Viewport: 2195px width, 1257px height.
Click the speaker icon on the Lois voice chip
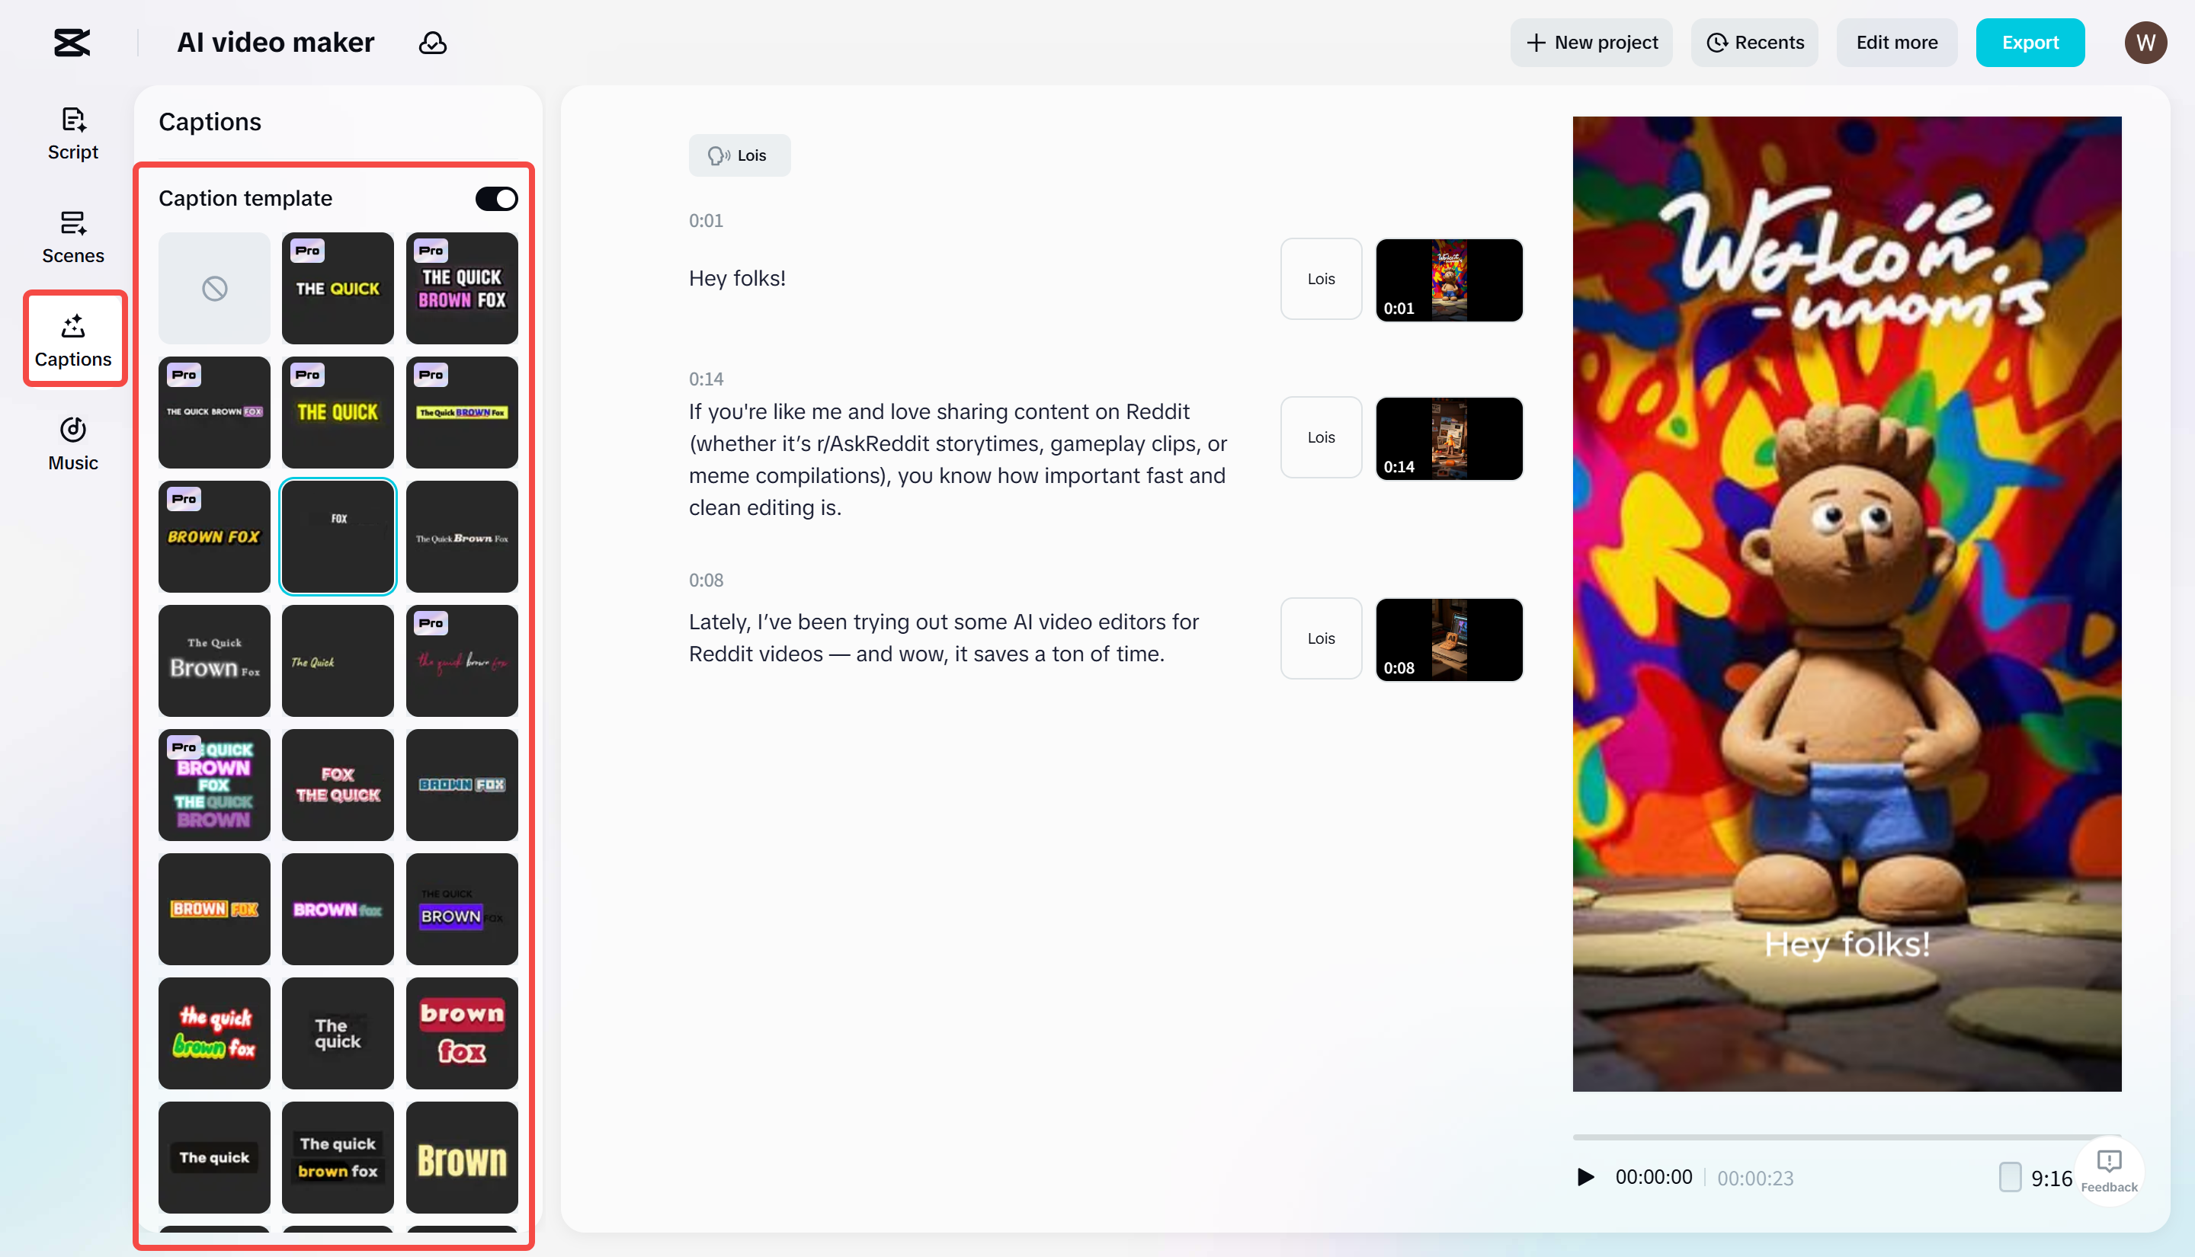[719, 155]
